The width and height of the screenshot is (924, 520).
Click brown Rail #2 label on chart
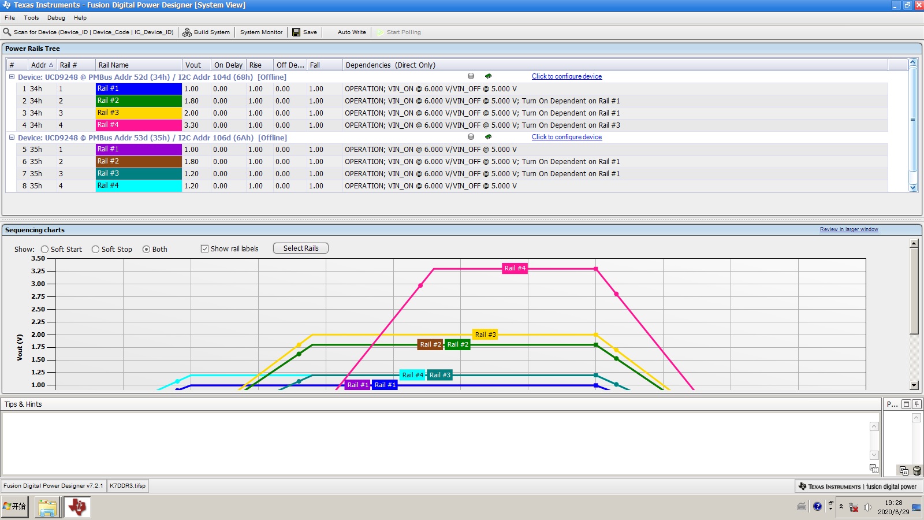tap(430, 344)
